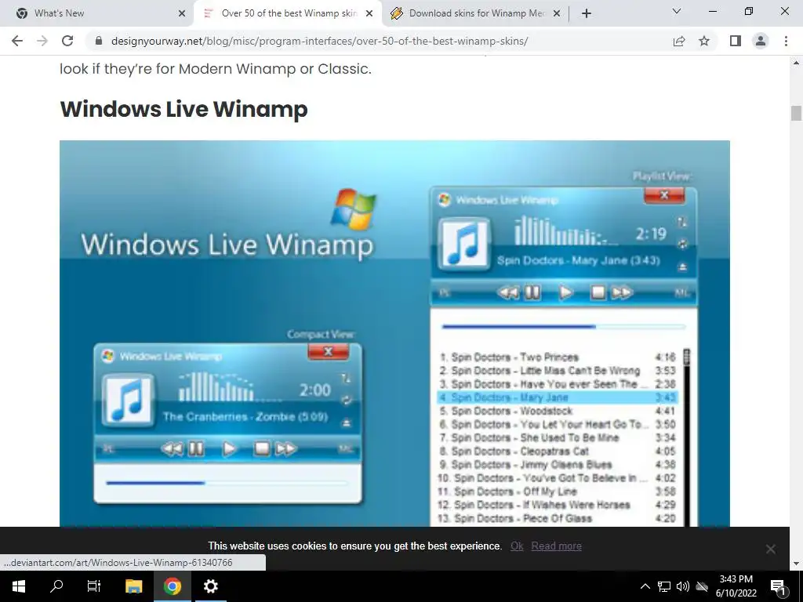Open the Read more cookie link
The image size is (803, 602).
556,546
